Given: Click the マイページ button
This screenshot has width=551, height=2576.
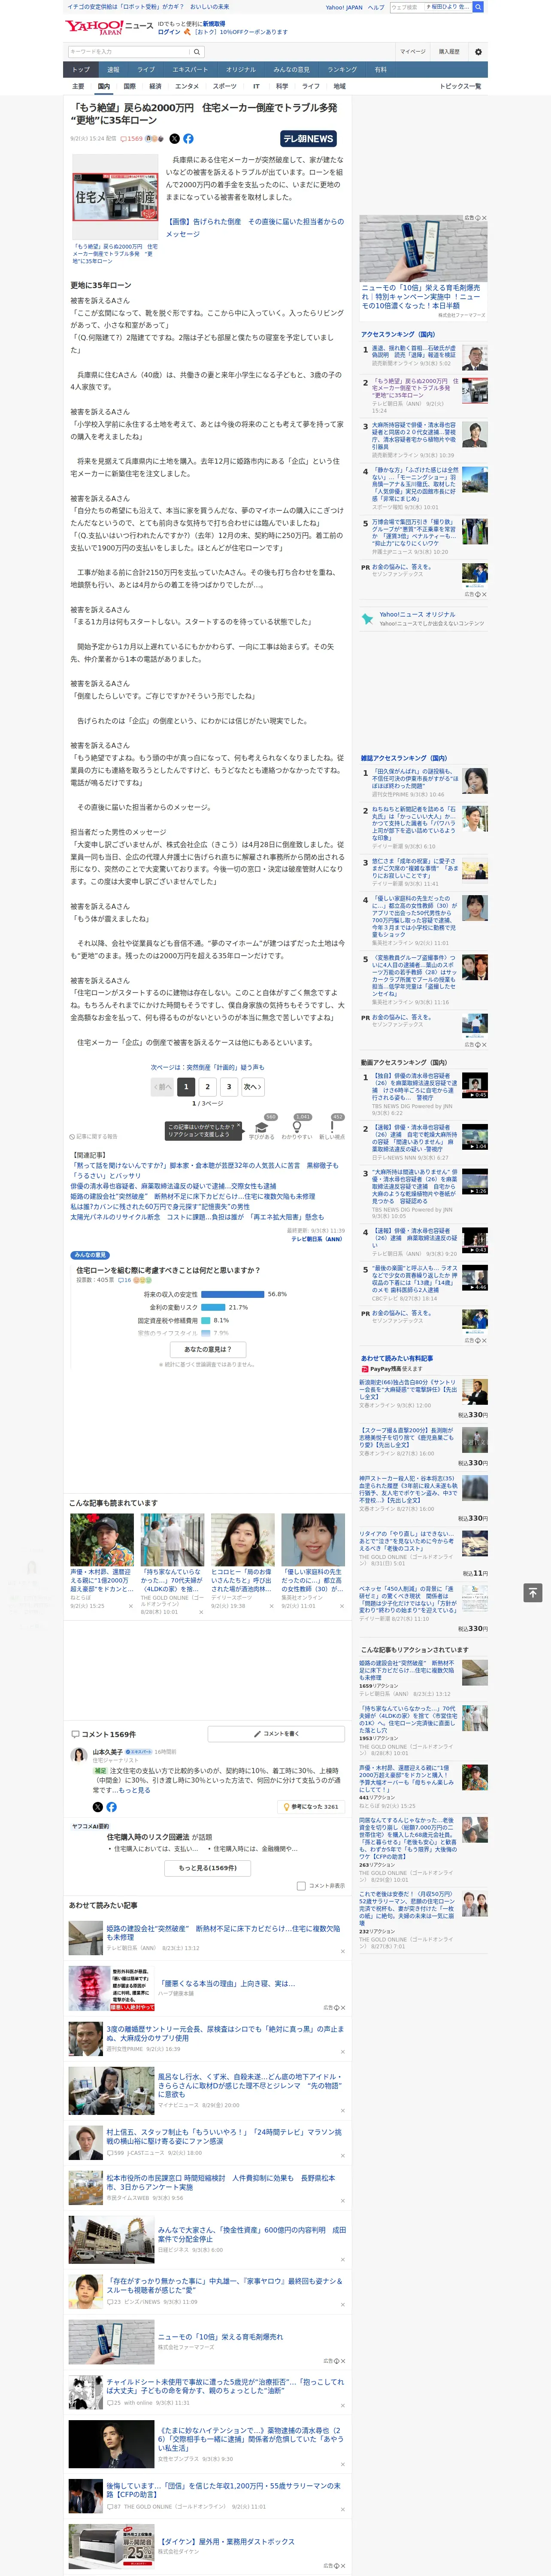Looking at the screenshot, I should [x=412, y=52].
